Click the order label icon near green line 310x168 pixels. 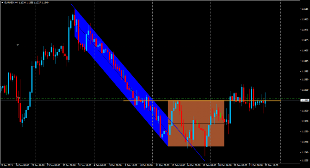tap(19, 97)
